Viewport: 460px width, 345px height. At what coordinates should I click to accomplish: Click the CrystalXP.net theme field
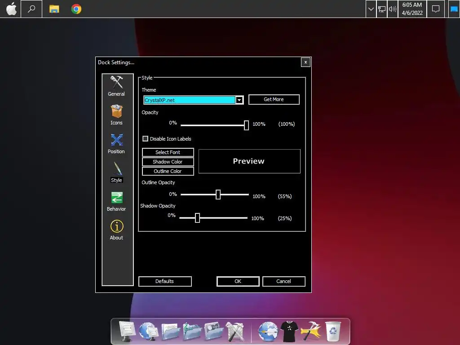pyautogui.click(x=190, y=100)
